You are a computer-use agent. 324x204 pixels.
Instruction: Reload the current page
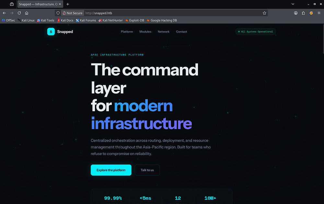tap(19, 13)
